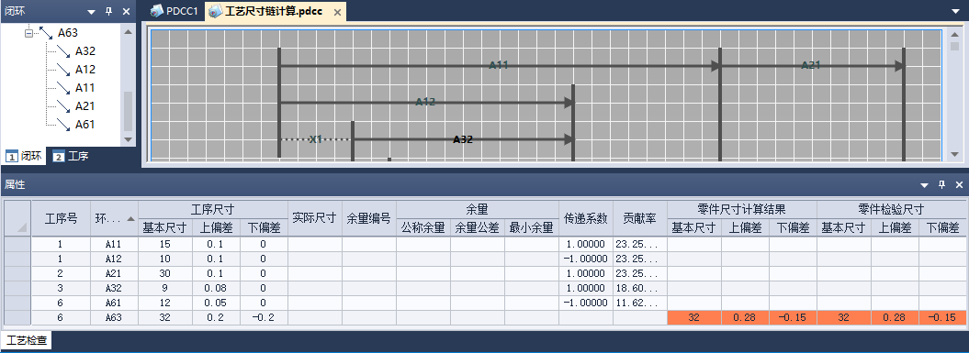Close the 工艺尺寸链计算.pdcc tab

337,12
